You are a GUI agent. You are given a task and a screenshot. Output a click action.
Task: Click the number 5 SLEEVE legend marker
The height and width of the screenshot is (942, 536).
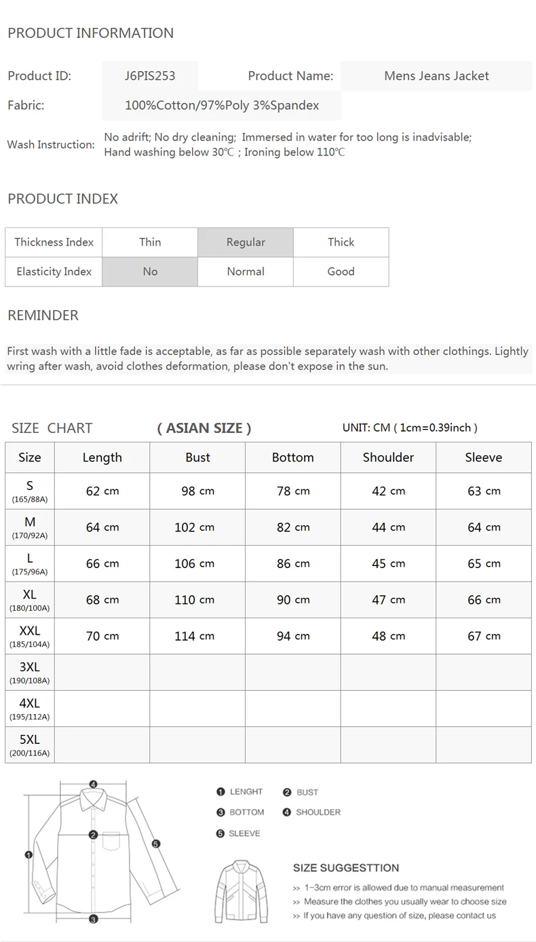[221, 833]
